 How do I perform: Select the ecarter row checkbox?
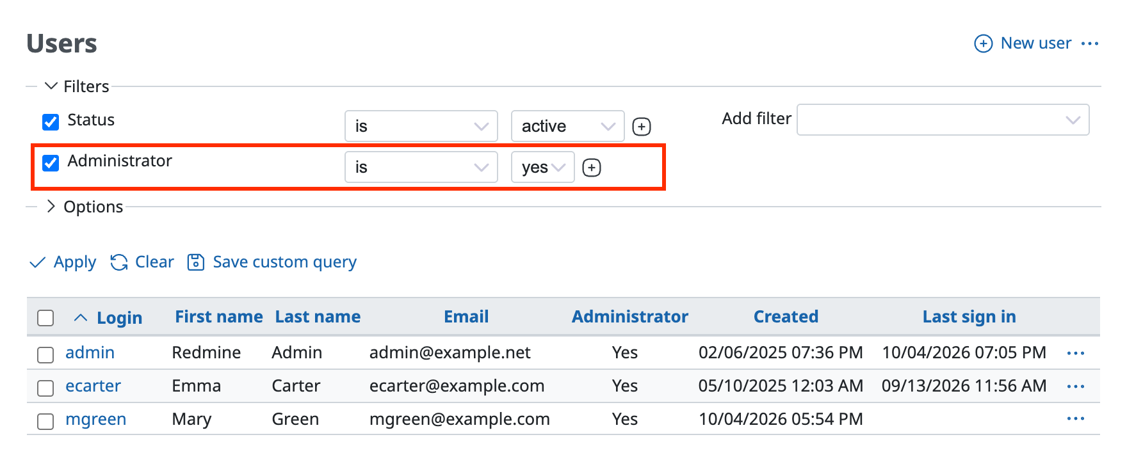pos(45,388)
